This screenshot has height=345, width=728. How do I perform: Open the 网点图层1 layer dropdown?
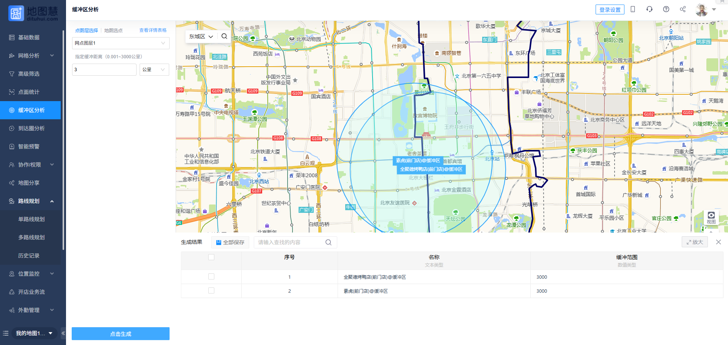[121, 43]
